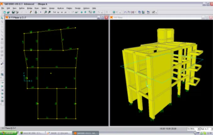This screenshot has width=213, height=135.
Task: Move down in list with arrow icon
Action: point(85,12)
